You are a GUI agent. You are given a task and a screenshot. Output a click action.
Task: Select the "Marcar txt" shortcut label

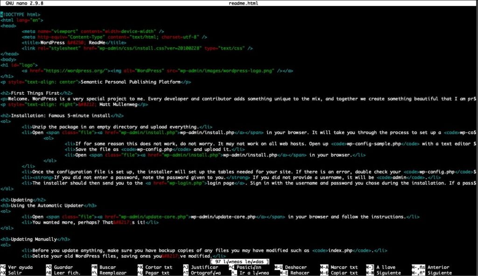click(344, 267)
